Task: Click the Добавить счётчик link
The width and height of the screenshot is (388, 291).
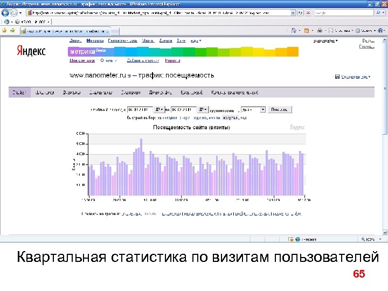Action: [143, 60]
